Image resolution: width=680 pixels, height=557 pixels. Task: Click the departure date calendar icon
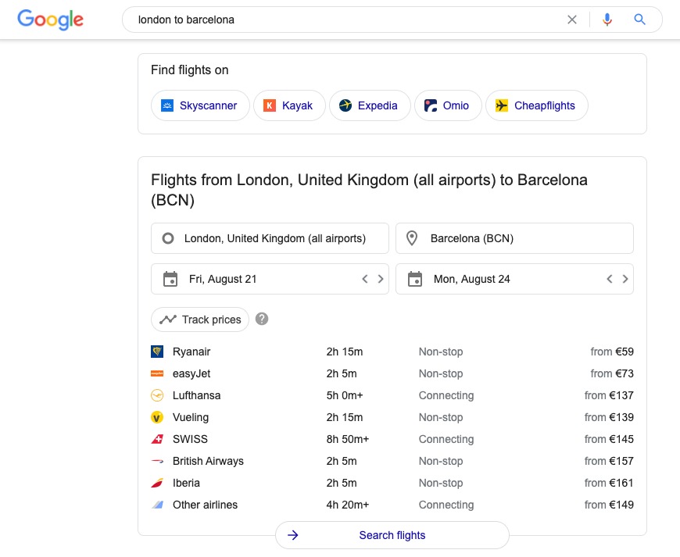[170, 279]
